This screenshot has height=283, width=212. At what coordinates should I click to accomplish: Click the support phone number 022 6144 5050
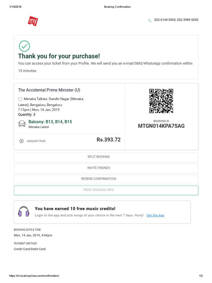point(165,20)
